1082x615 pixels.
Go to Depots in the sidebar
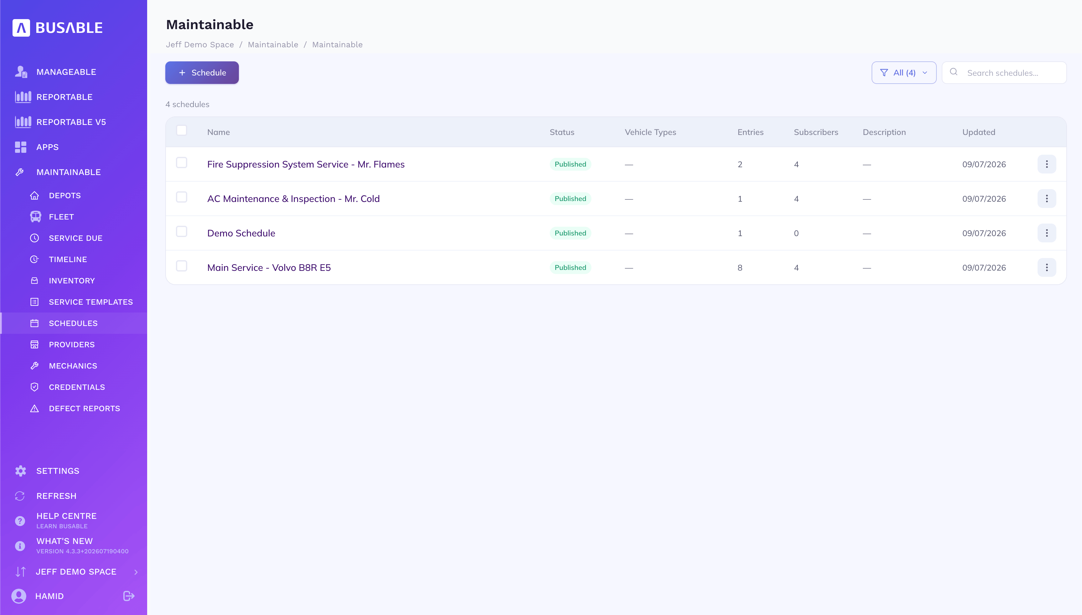(x=64, y=196)
